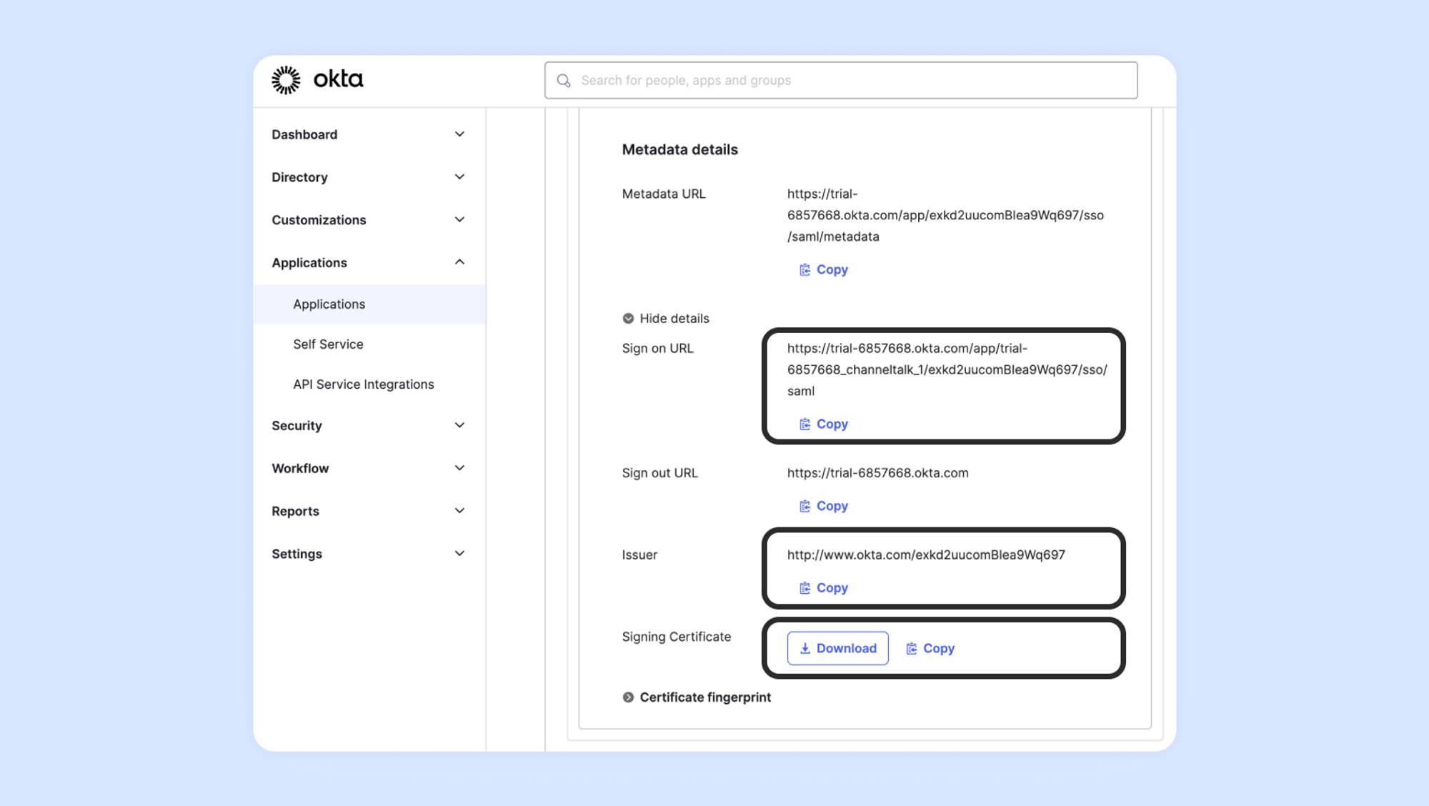Click clipboard icon under Metadata URL
This screenshot has width=1429, height=806.
click(805, 269)
